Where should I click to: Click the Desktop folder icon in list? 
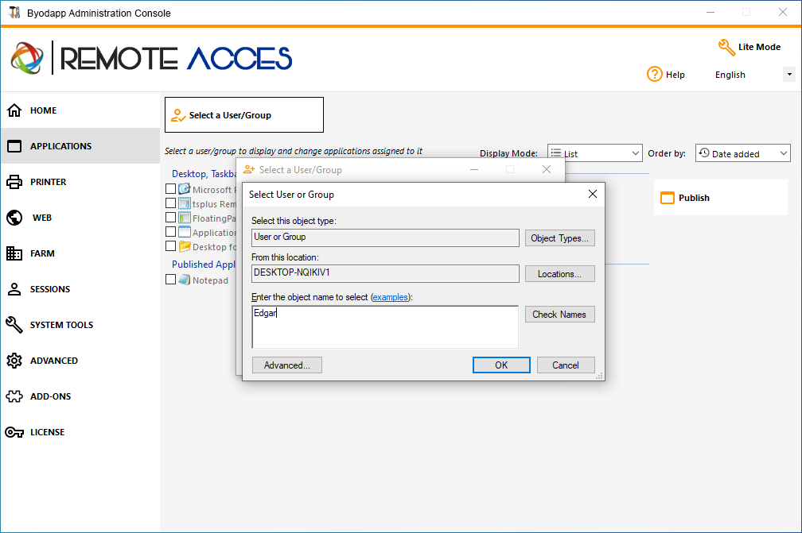point(185,246)
